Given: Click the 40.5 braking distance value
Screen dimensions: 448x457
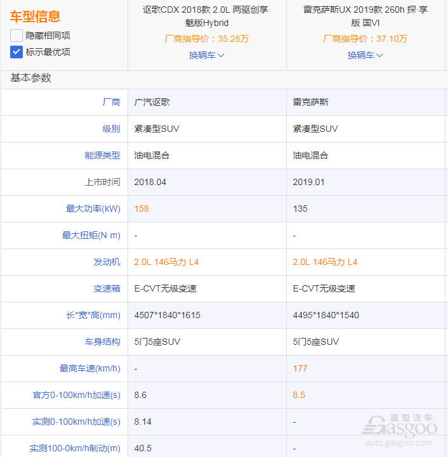Looking at the screenshot, I should pyautogui.click(x=143, y=448).
